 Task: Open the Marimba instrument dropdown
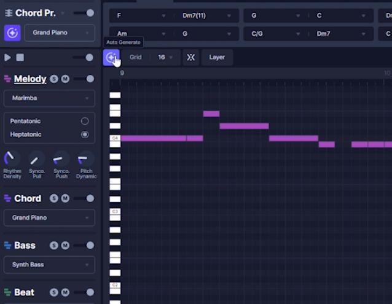click(49, 98)
